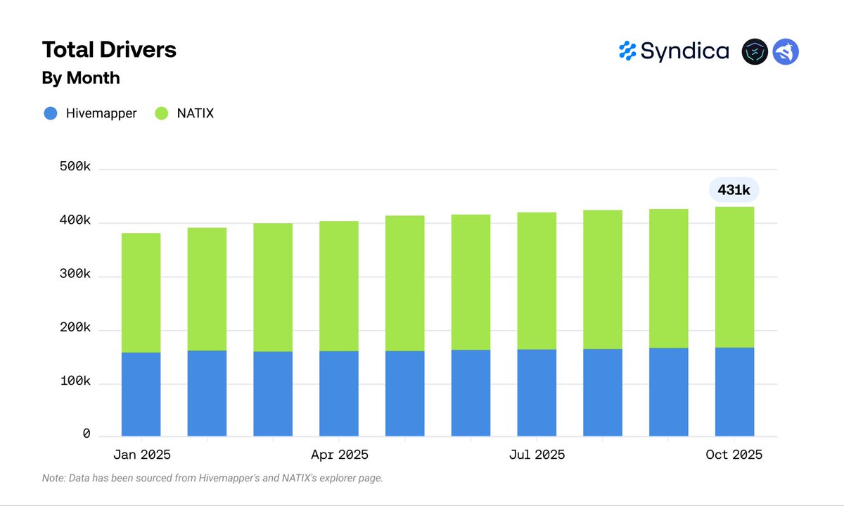Click the blue Hivemapper legend swatch

click(50, 113)
